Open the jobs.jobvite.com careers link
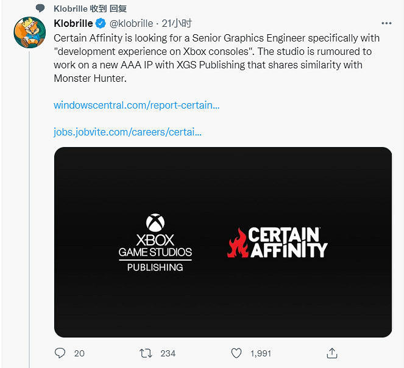The width and height of the screenshot is (404, 368). tap(127, 131)
